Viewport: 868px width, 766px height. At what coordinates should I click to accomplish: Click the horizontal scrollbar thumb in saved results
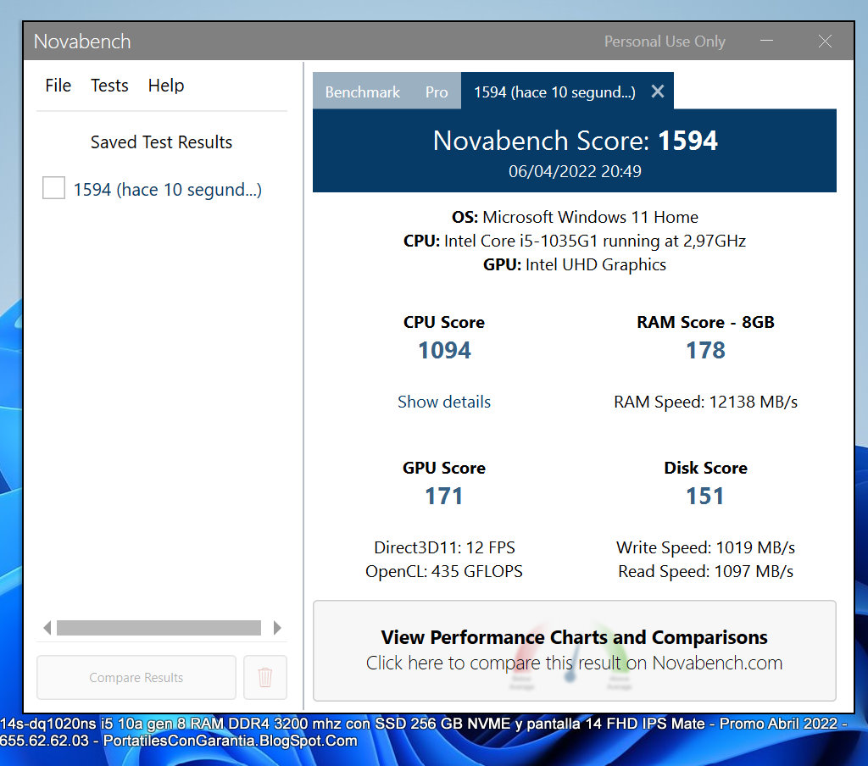pyautogui.click(x=159, y=628)
